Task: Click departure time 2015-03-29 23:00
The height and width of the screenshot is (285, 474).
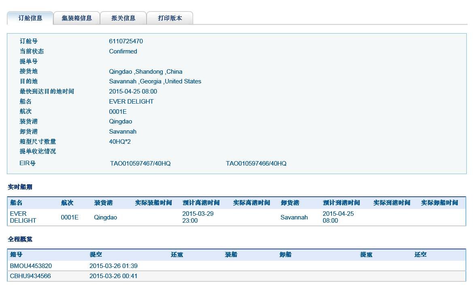Action: pyautogui.click(x=197, y=217)
